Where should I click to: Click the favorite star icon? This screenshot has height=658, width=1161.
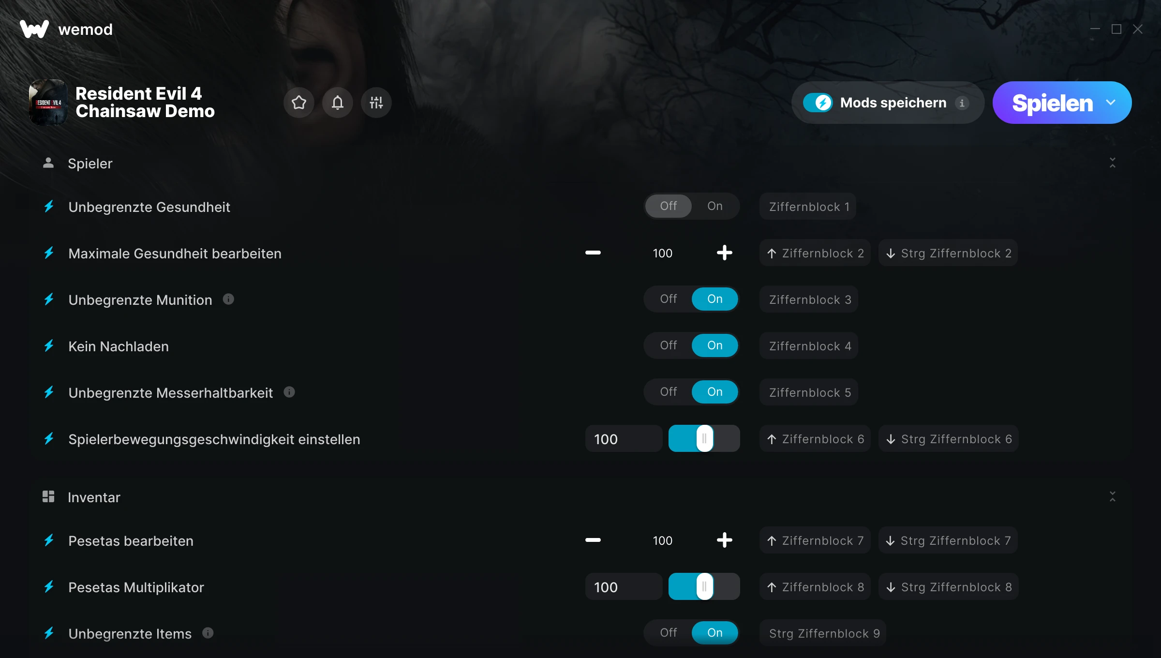point(299,103)
